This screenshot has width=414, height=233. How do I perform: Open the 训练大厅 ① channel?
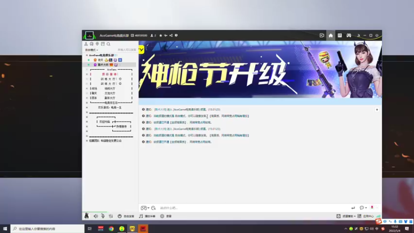click(111, 79)
